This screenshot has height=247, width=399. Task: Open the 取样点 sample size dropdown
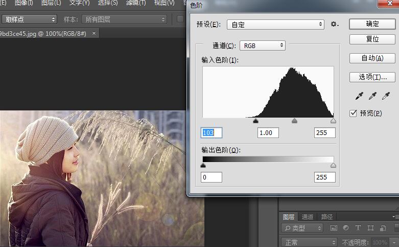click(29, 19)
